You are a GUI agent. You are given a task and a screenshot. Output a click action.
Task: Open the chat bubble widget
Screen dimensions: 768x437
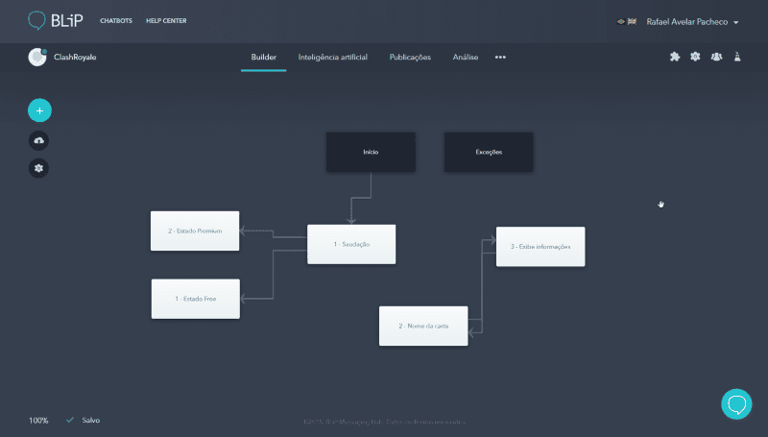[736, 403]
